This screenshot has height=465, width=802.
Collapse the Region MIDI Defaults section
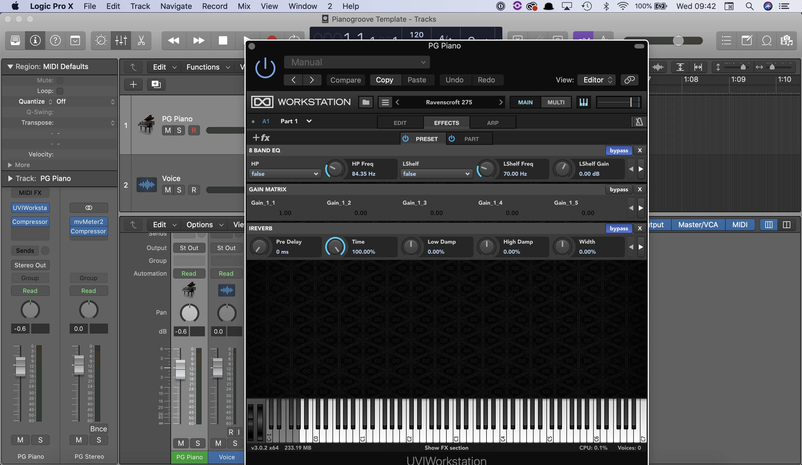(x=10, y=67)
